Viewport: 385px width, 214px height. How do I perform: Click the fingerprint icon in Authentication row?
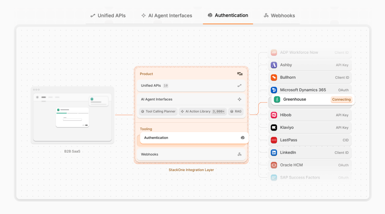point(243,138)
